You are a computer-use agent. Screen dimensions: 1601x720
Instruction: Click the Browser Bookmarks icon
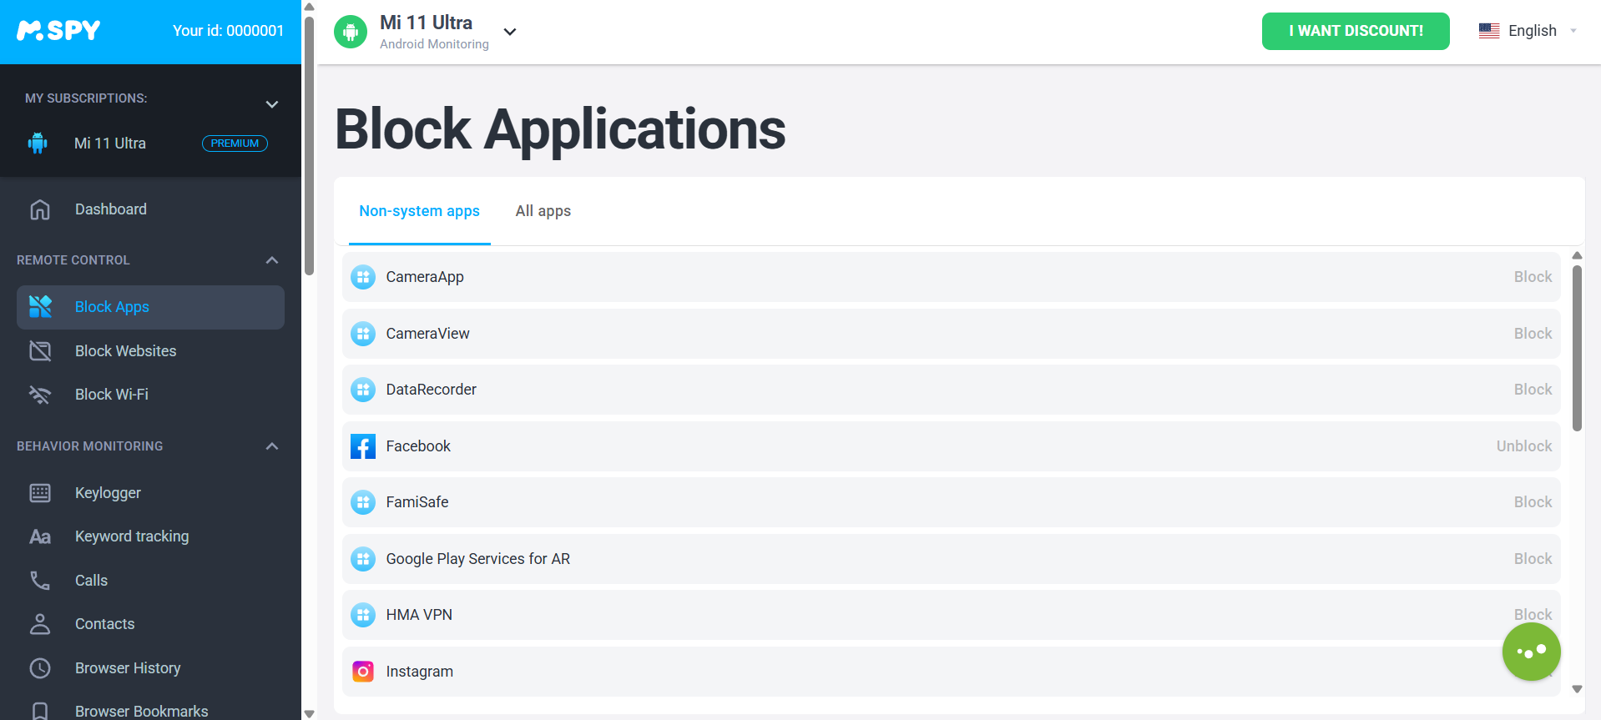pos(40,711)
